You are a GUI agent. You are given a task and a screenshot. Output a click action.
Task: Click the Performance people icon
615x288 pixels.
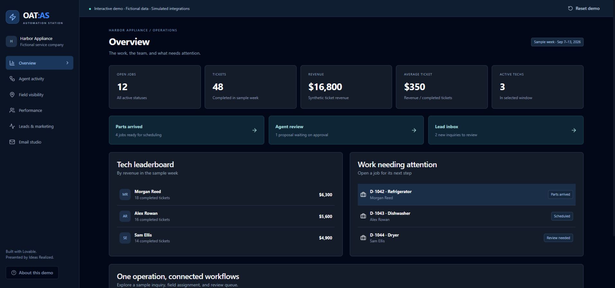click(x=12, y=110)
